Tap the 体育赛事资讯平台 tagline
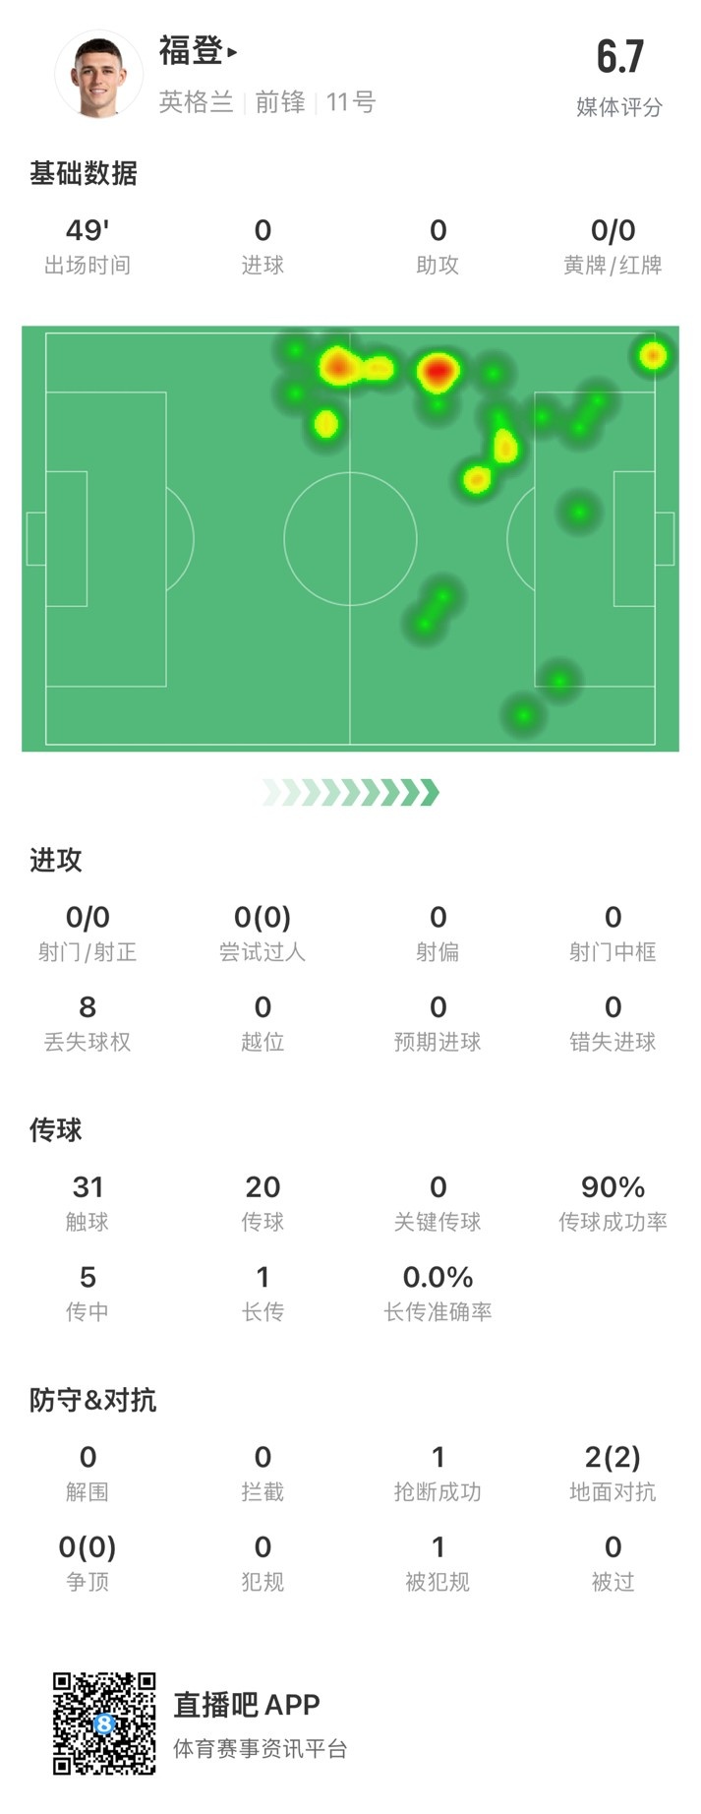701x1814 pixels. 261,1748
